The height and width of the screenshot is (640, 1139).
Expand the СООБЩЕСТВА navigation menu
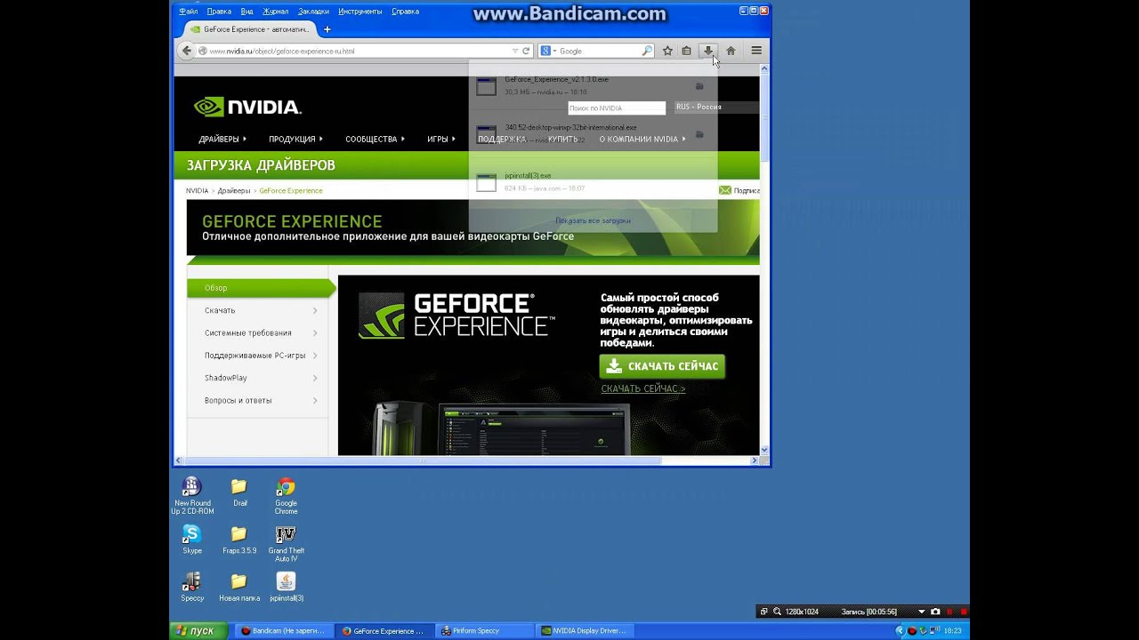(x=375, y=139)
